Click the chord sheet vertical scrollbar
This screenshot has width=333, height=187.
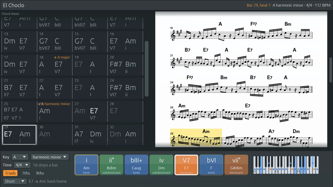point(146,69)
